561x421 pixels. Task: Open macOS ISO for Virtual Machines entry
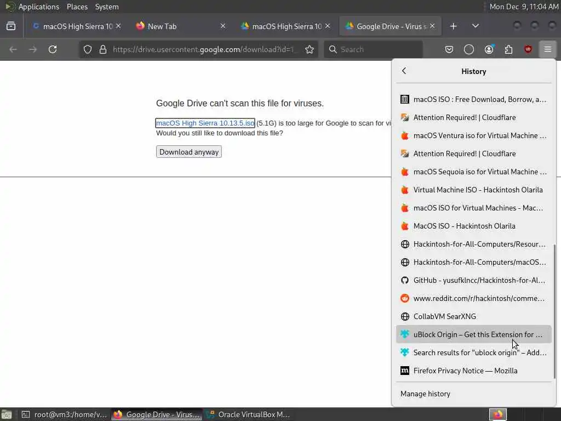(x=474, y=208)
